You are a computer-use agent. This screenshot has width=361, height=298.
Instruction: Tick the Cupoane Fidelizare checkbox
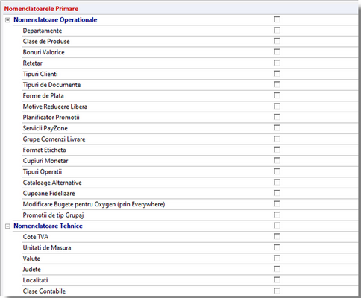(x=277, y=193)
